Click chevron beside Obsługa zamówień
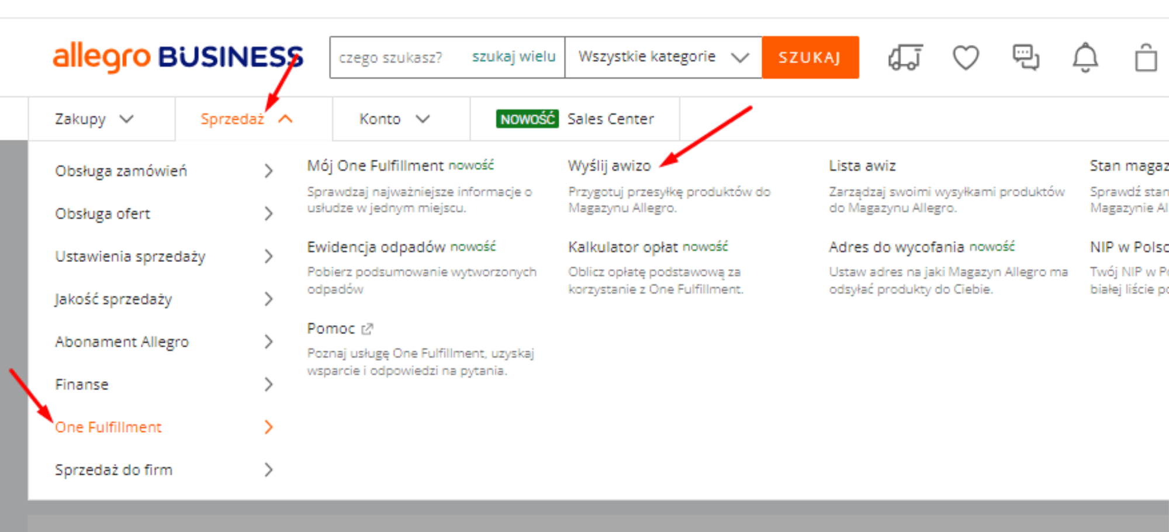 268,171
